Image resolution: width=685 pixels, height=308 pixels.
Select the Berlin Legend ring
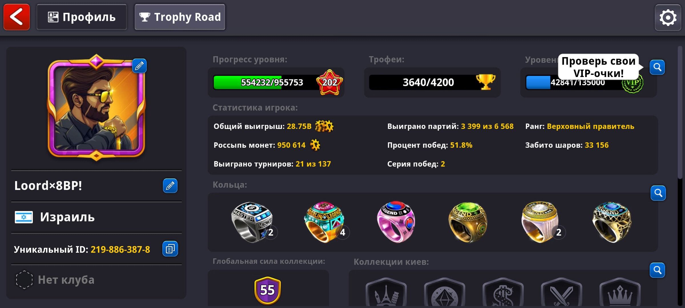[325, 222]
